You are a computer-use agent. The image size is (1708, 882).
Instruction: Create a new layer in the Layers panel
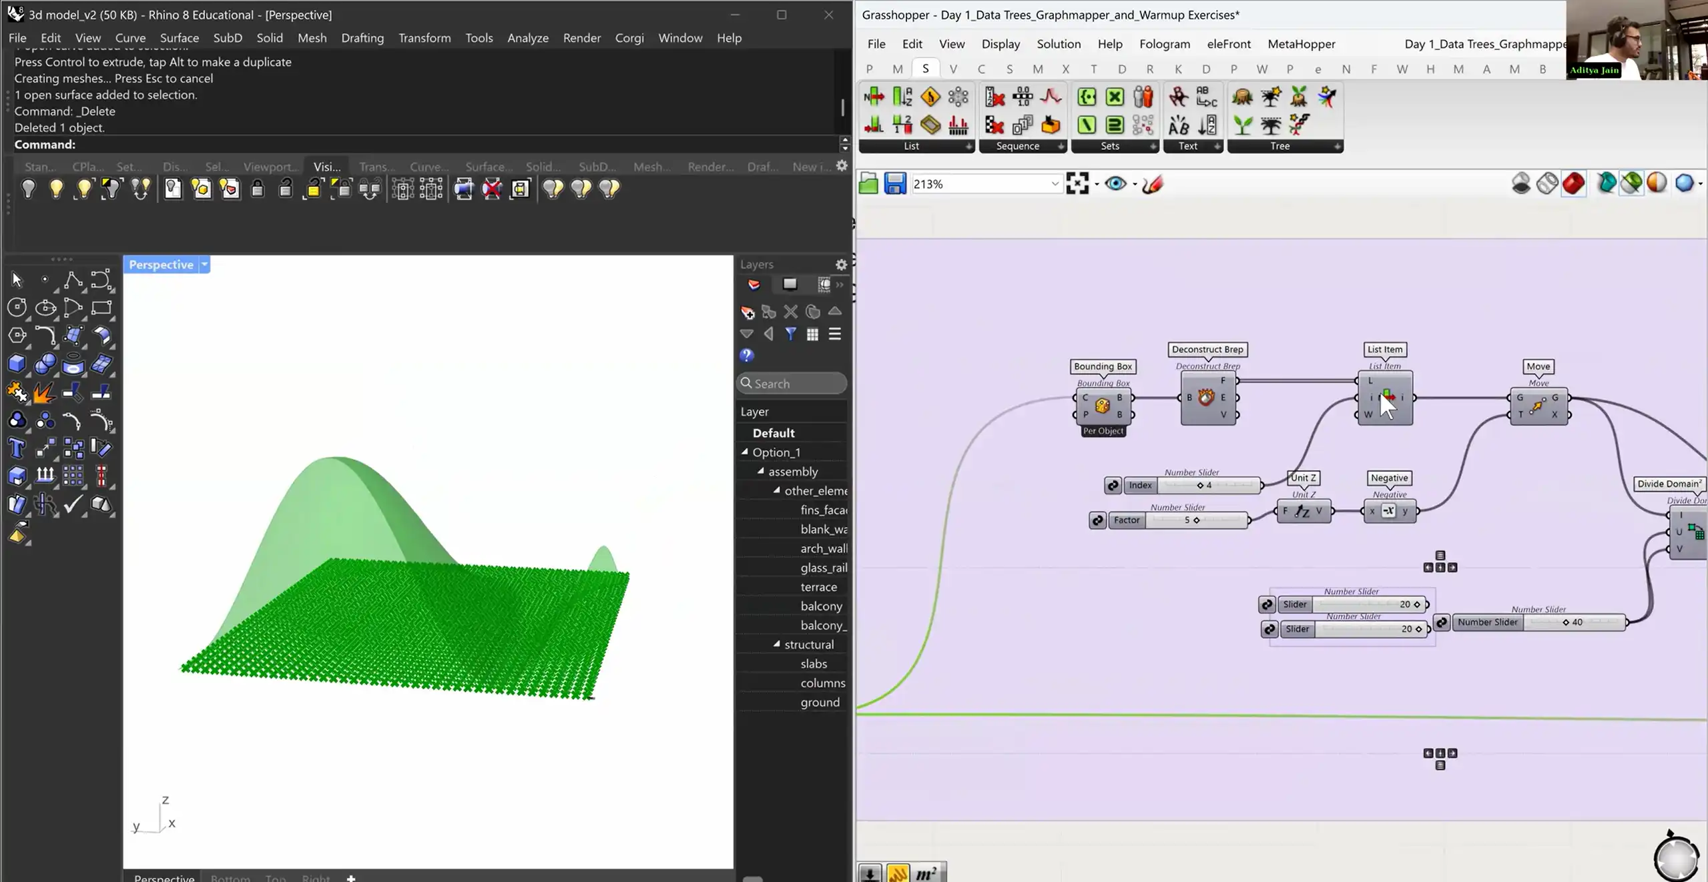point(748,312)
